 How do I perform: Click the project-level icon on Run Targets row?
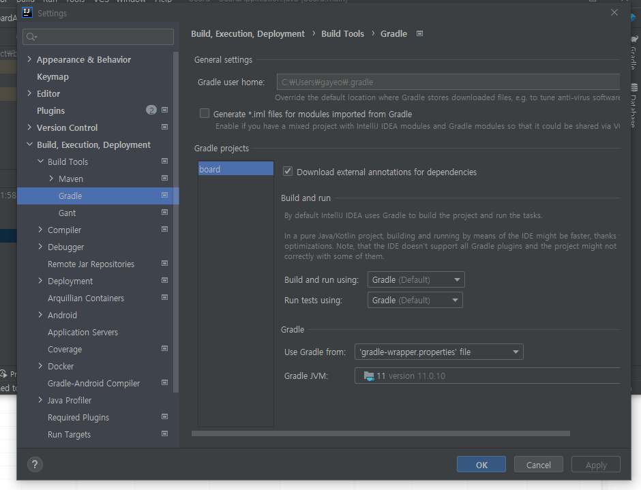point(165,433)
